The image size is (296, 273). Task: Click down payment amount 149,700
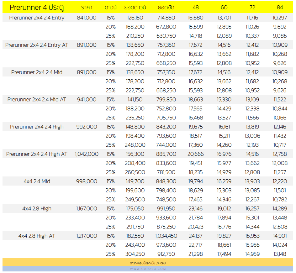[x=135, y=181]
